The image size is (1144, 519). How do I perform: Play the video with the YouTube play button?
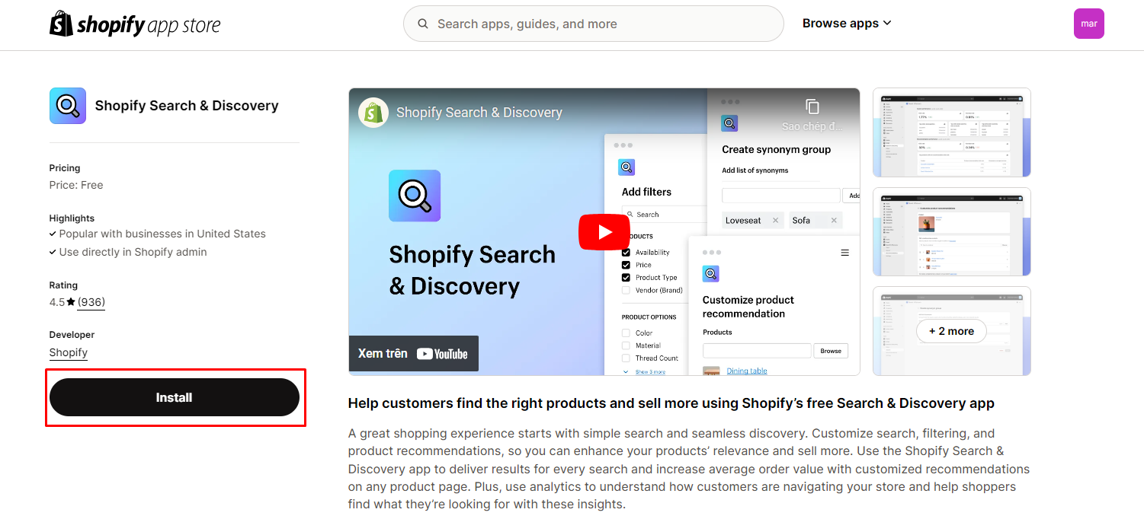(604, 231)
